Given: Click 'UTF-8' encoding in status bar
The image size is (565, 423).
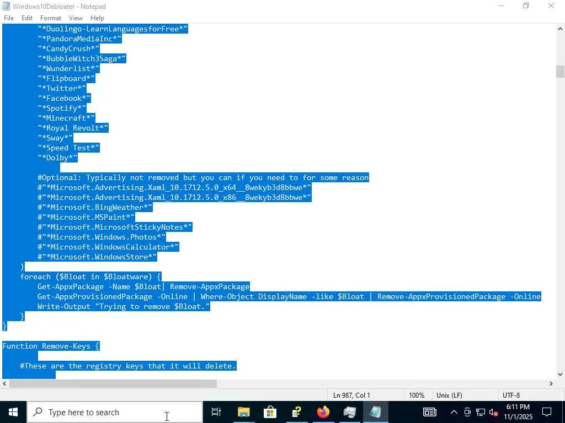Looking at the screenshot, I should tap(511, 395).
